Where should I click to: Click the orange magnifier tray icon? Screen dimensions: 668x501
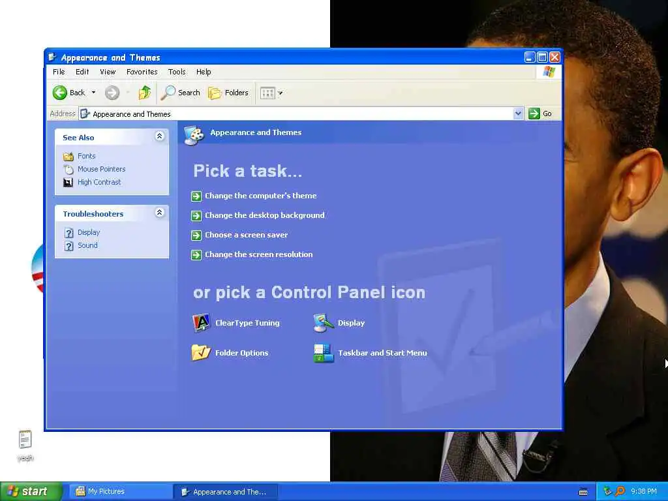620,491
